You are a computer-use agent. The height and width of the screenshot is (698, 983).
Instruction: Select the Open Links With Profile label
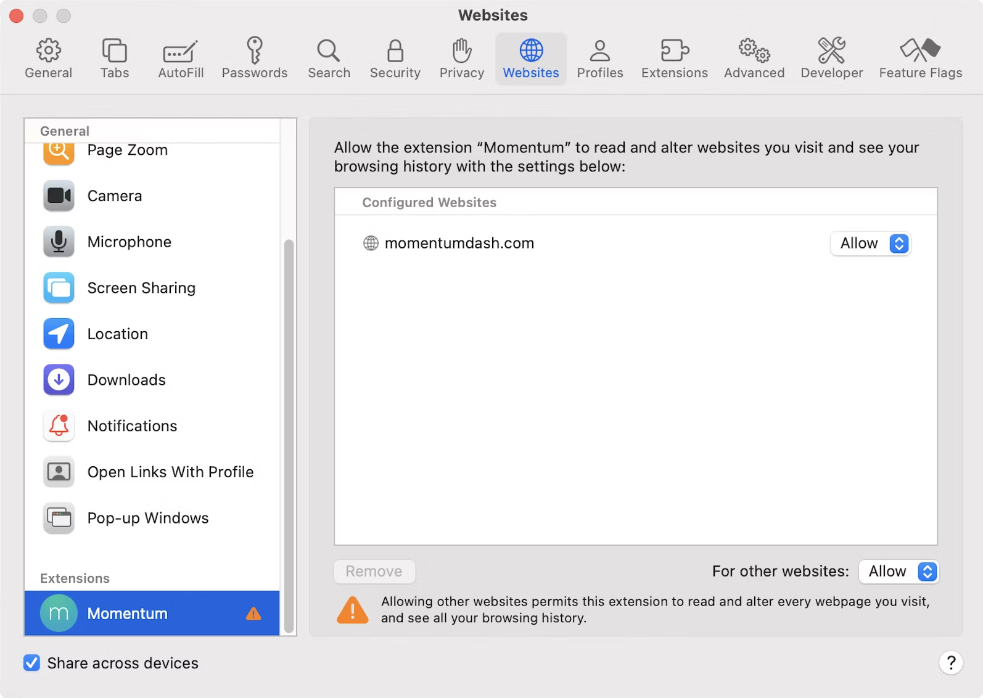coord(170,472)
